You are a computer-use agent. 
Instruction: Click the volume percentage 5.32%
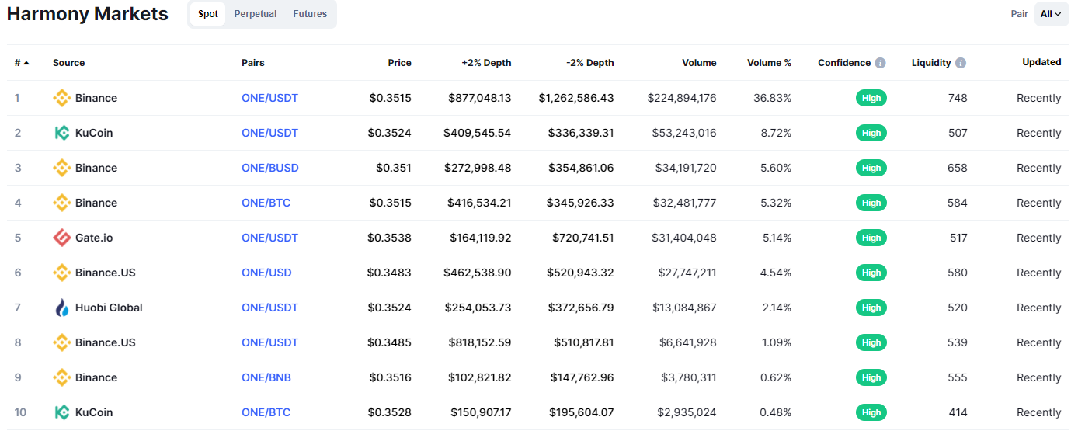pyautogui.click(x=776, y=203)
